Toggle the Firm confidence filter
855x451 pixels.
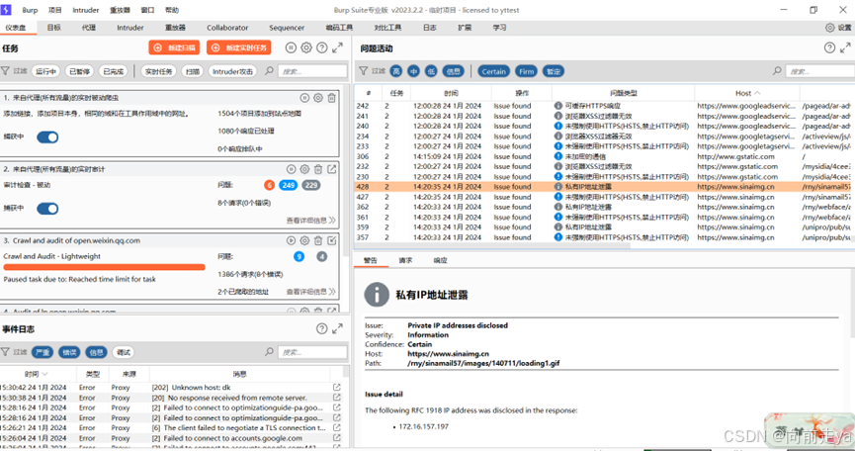pos(526,71)
